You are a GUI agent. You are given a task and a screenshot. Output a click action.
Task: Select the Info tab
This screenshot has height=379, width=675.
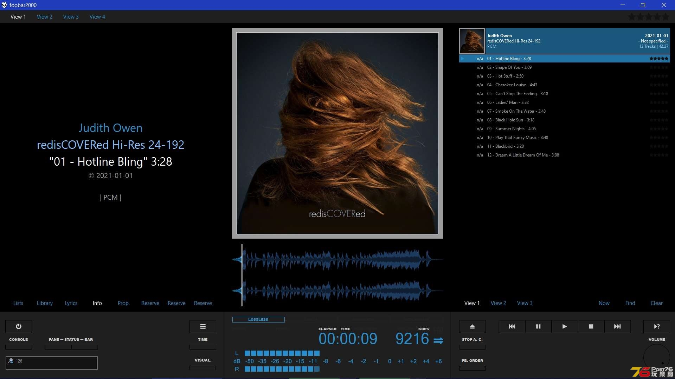97,303
